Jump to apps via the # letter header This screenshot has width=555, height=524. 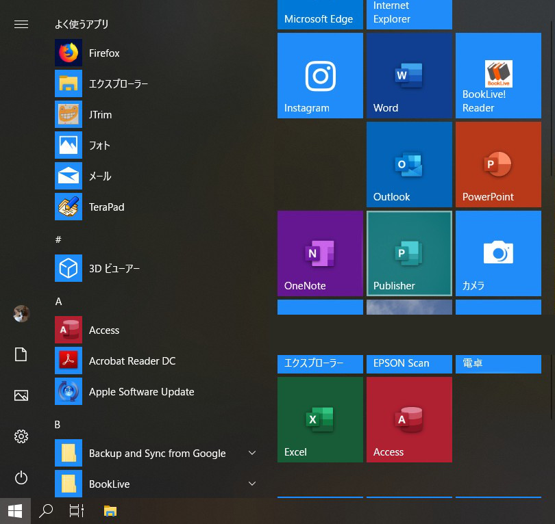[x=58, y=239]
